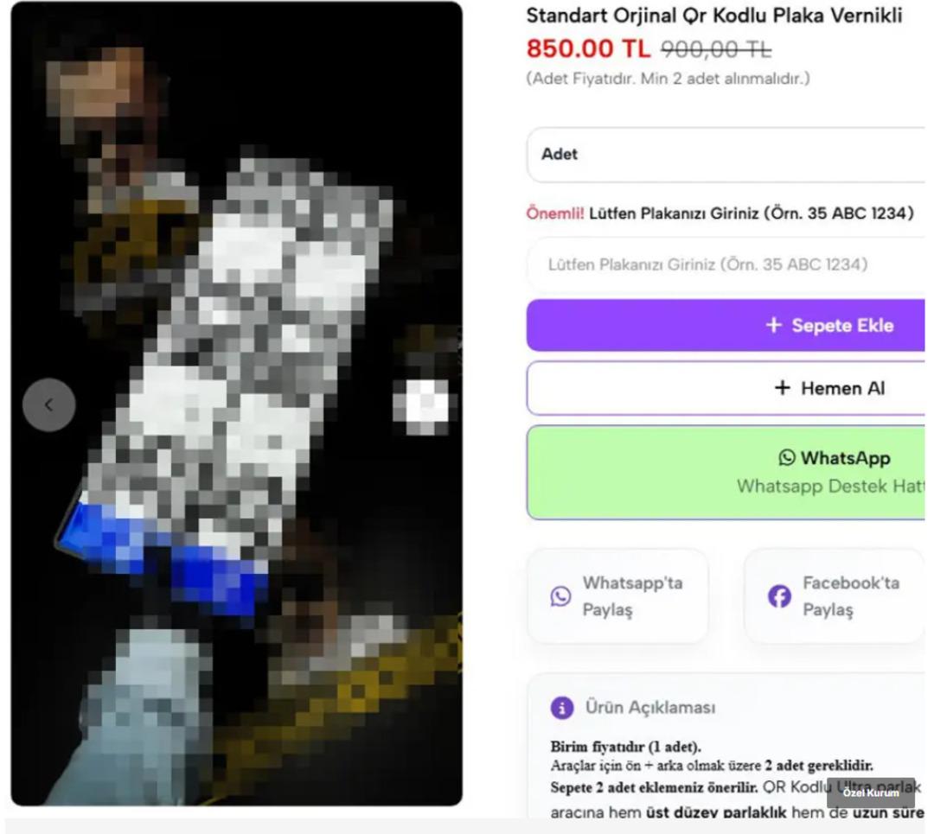The height and width of the screenshot is (834, 934).
Task: Click the WhatsApp logo icon in green button
Action: coord(787,457)
